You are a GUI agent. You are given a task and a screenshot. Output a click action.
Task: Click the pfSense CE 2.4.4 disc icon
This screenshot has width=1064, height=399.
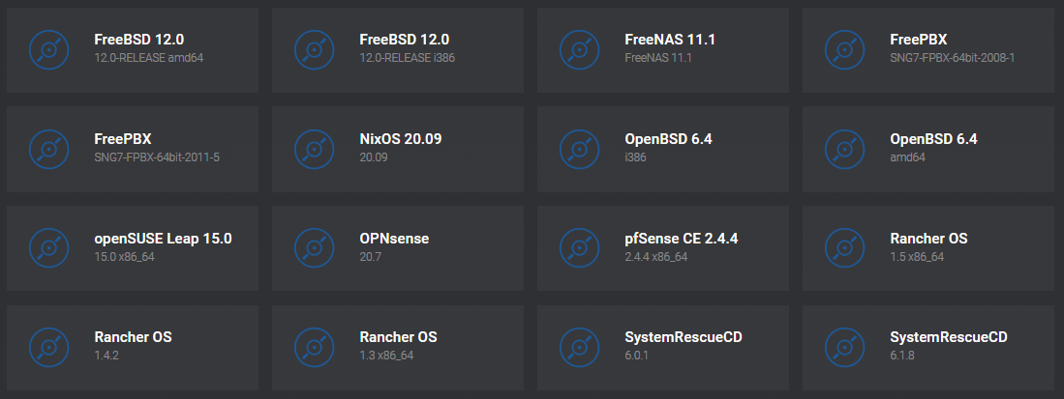tap(580, 248)
